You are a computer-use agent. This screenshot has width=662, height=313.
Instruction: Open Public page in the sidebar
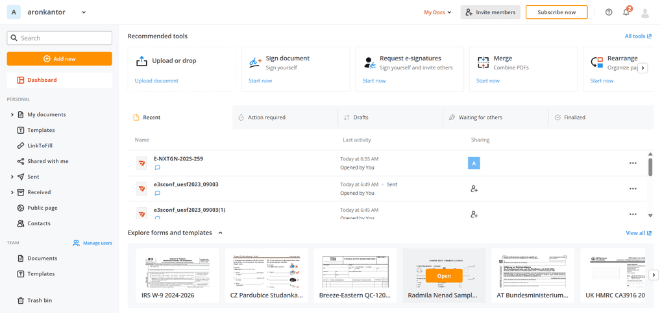click(x=42, y=208)
